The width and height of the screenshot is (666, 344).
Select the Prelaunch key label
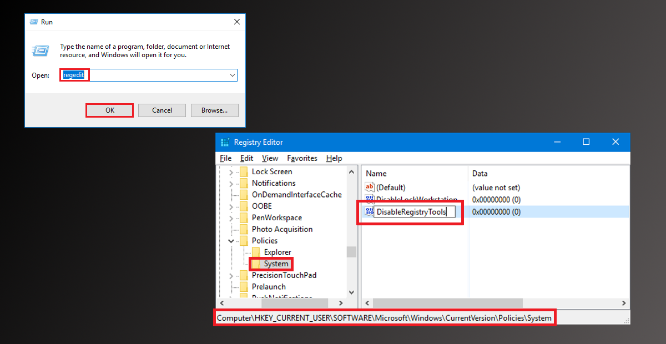tap(269, 287)
